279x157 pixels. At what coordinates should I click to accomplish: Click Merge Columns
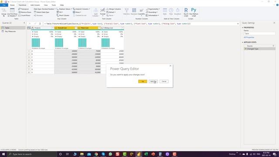(113, 9)
